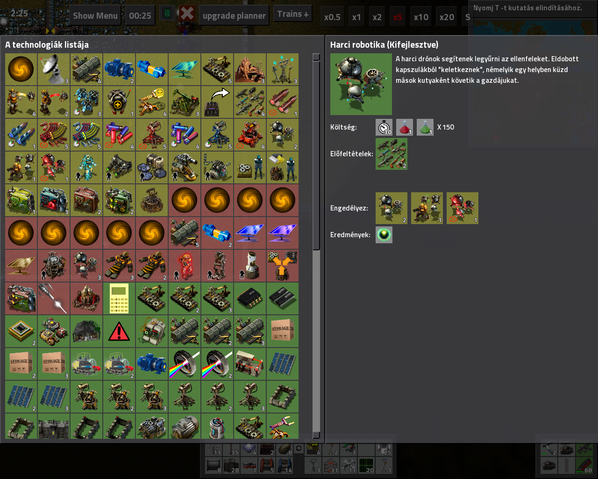Select the crossed wrenches quickbar slot showing 11
The width and height of the screenshot is (598, 479).
[349, 465]
